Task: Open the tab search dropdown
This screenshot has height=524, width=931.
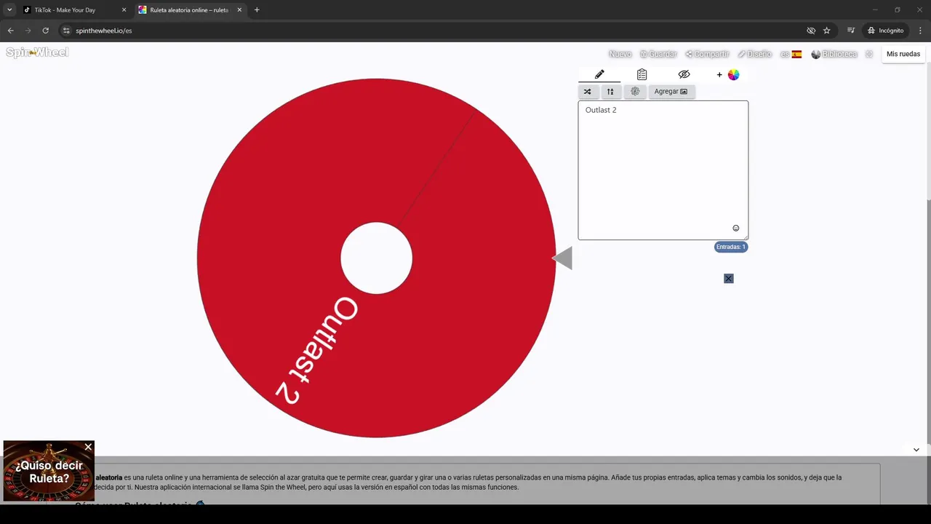Action: (x=9, y=10)
